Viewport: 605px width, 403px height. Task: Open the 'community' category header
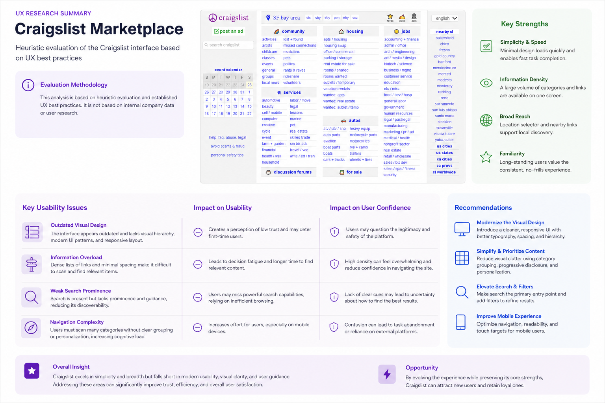tap(289, 31)
